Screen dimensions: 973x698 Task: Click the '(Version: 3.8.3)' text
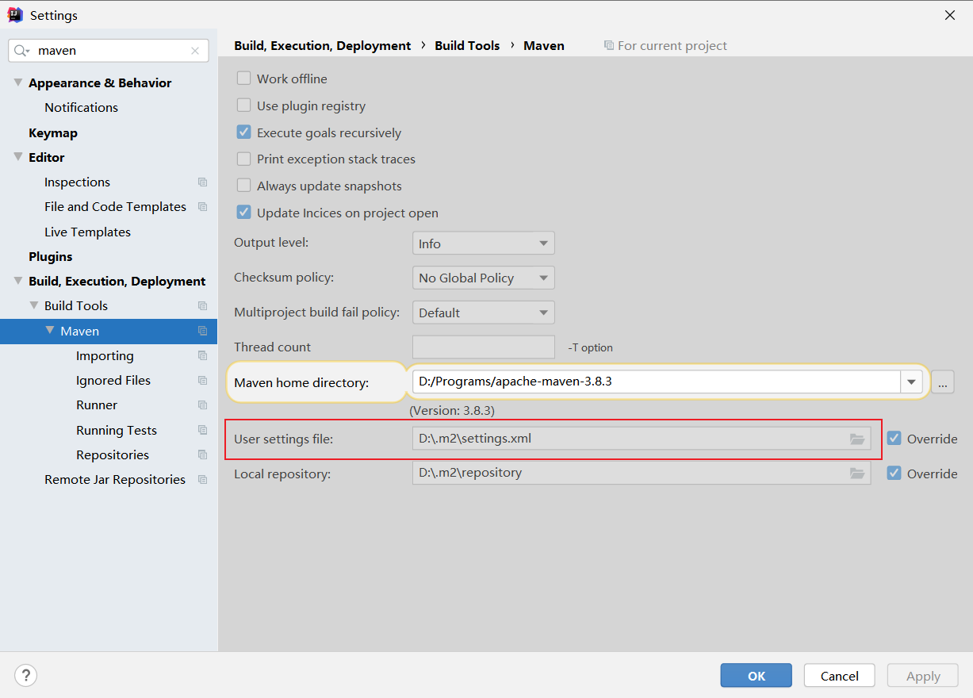point(452,411)
